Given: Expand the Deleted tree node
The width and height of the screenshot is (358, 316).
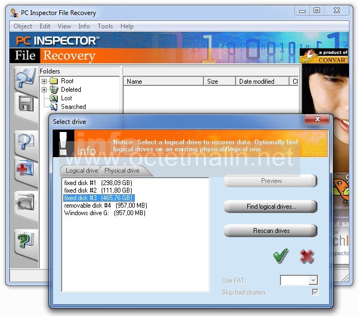Looking at the screenshot, I should [x=44, y=90].
